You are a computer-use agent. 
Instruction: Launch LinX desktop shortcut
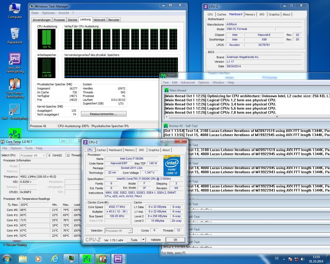coord(15,112)
